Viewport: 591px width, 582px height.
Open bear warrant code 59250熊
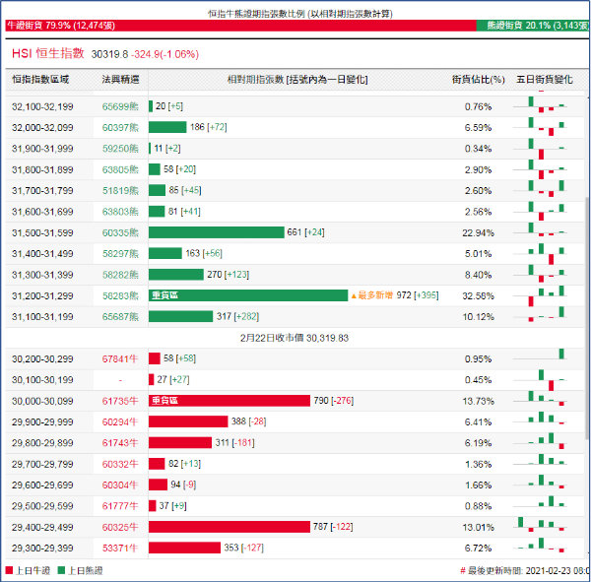coord(120,149)
